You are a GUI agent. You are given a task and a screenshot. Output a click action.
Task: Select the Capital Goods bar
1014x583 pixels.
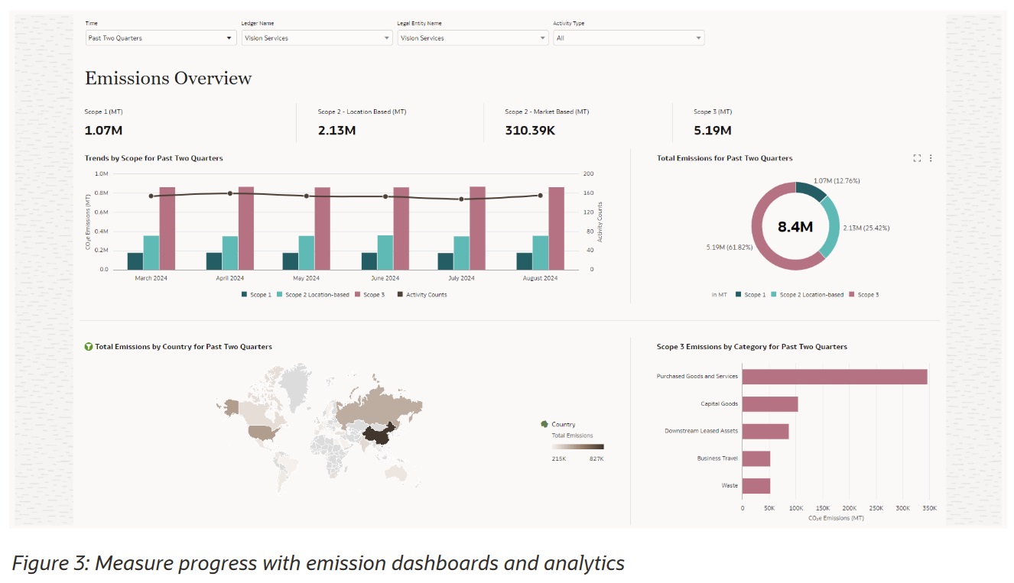770,404
